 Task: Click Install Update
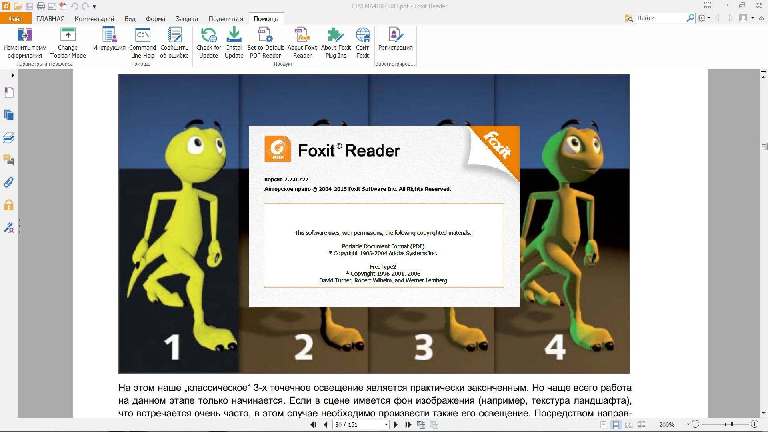click(234, 43)
